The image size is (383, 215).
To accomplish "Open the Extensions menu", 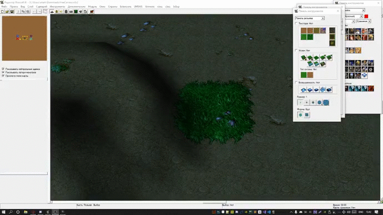I will (125, 7).
